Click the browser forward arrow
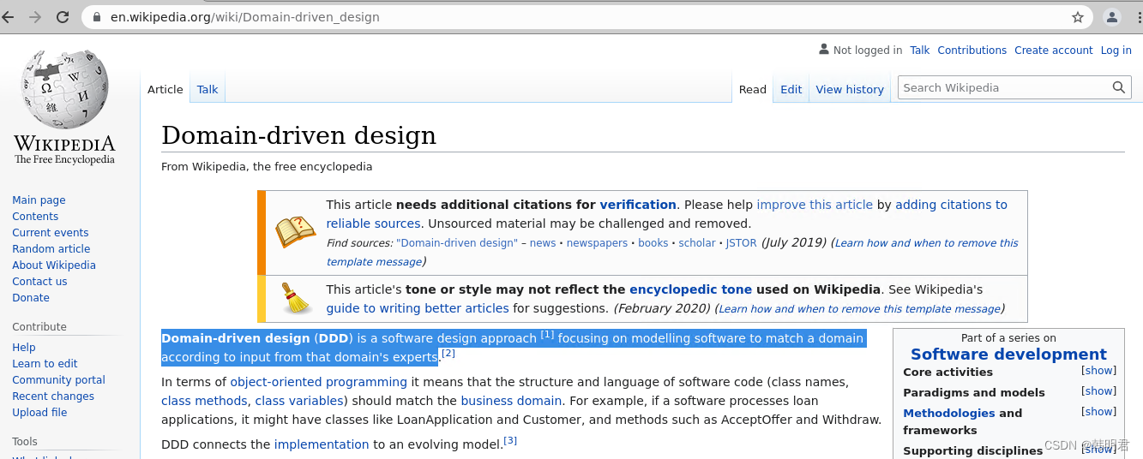This screenshot has width=1143, height=459. tap(35, 17)
